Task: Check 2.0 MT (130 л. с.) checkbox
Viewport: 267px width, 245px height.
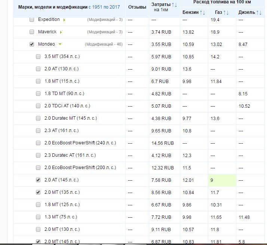Action: click(38, 229)
